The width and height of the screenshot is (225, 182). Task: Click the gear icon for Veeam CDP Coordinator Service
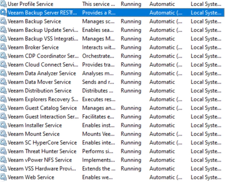point(3,56)
